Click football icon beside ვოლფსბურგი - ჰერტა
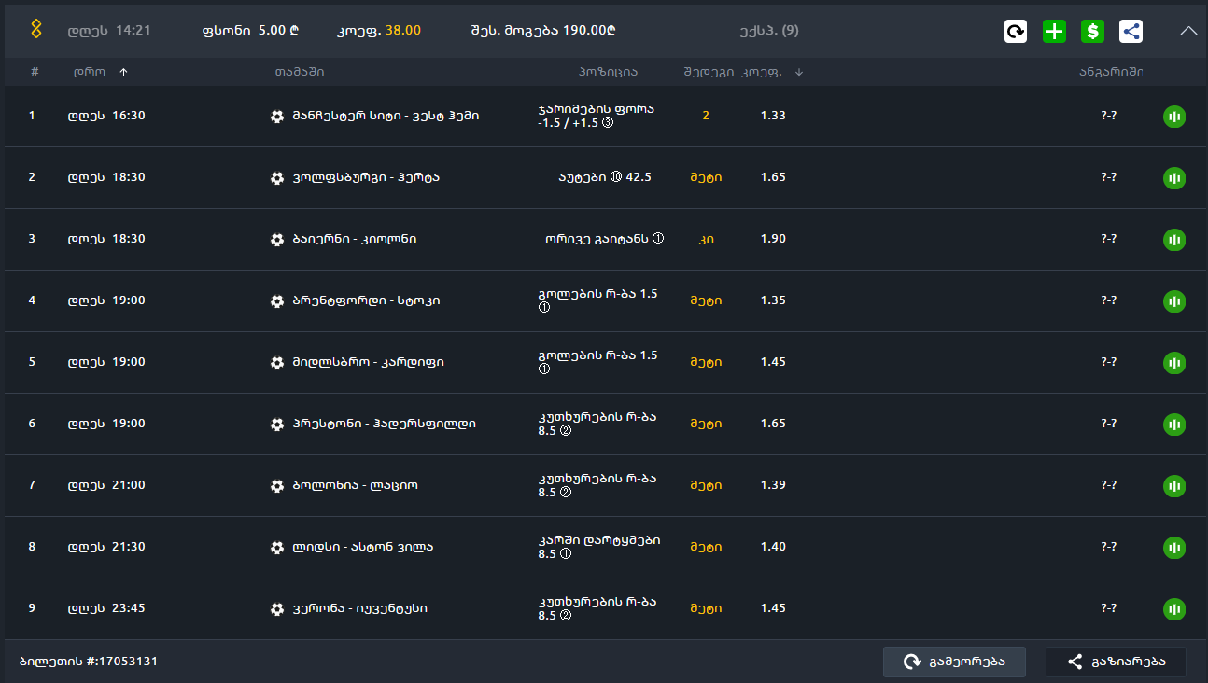 click(277, 178)
